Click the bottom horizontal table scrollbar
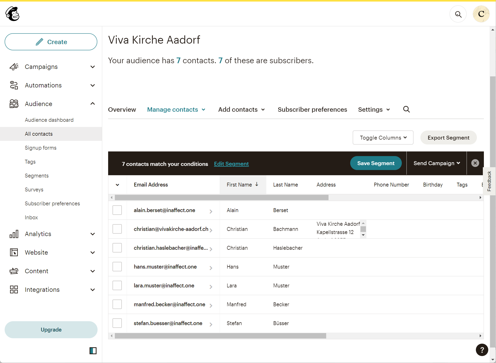496x363 pixels. pyautogui.click(x=220, y=336)
